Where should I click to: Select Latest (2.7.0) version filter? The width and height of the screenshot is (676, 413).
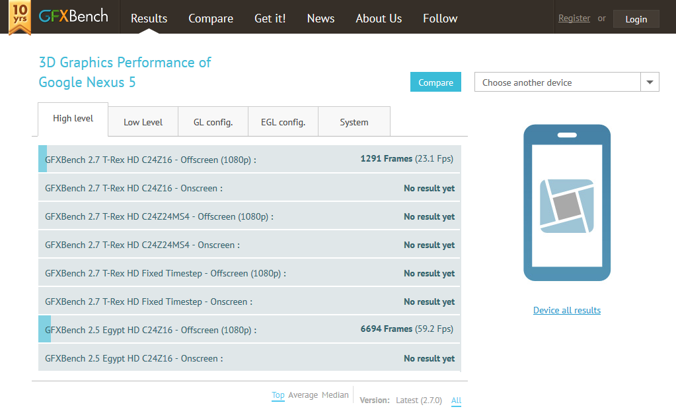click(x=419, y=400)
